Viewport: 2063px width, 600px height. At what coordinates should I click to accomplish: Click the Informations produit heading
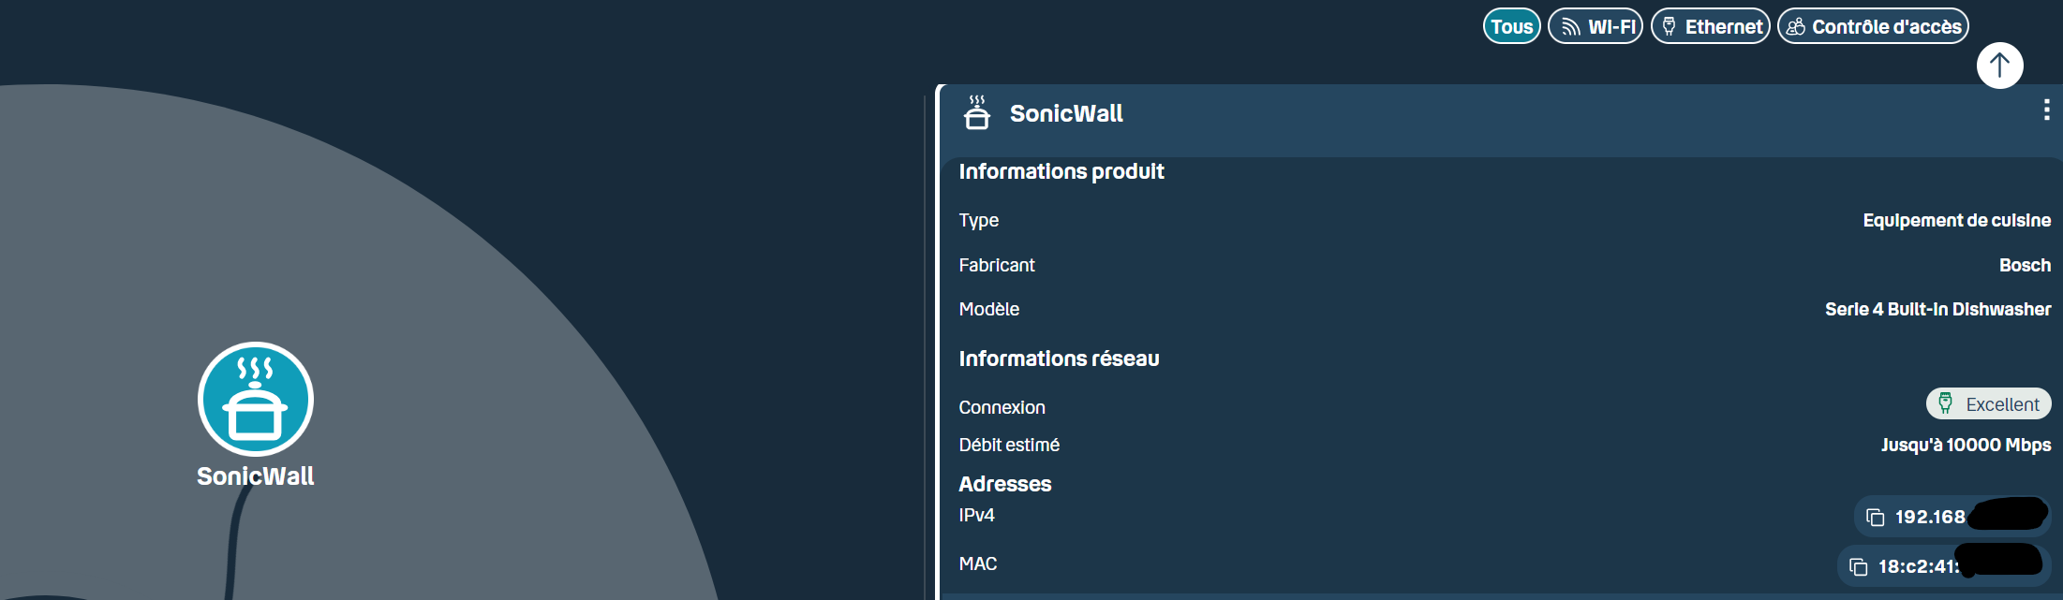tap(1061, 171)
